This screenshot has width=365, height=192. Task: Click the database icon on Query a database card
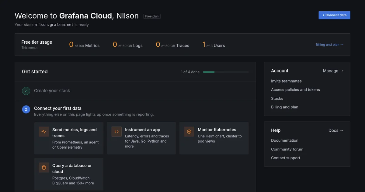coord(44,168)
